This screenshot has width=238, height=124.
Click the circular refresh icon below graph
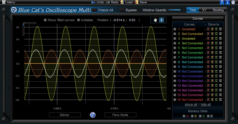click(93, 115)
